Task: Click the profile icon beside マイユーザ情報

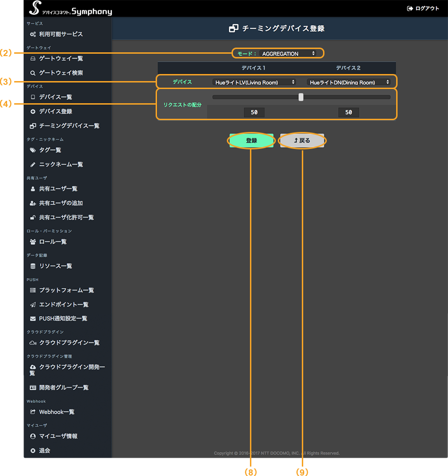Action: (x=33, y=436)
